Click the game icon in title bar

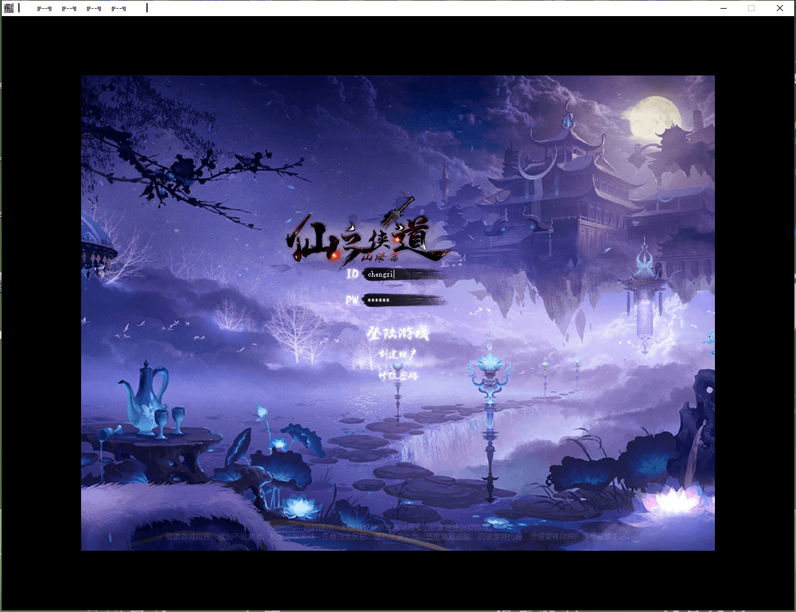pos(9,8)
